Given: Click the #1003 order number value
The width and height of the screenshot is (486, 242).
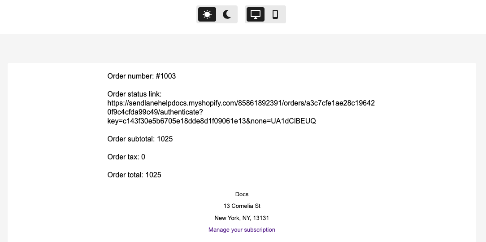Looking at the screenshot, I should (166, 76).
